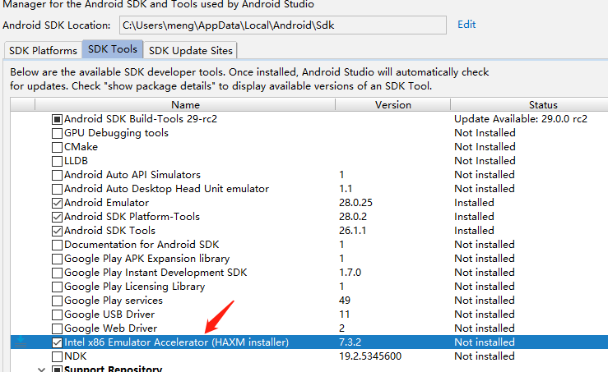The width and height of the screenshot is (608, 372).
Task: Select the Support Repository label
Action: pyautogui.click(x=114, y=369)
